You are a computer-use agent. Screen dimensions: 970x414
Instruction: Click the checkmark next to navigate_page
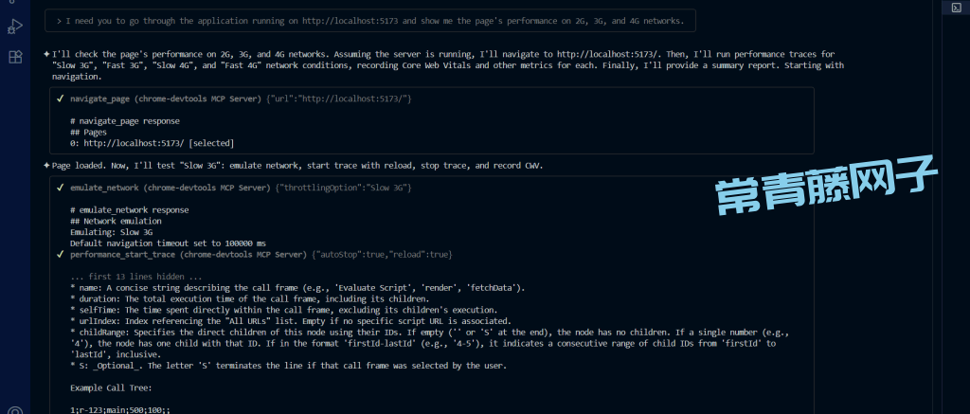click(x=60, y=99)
